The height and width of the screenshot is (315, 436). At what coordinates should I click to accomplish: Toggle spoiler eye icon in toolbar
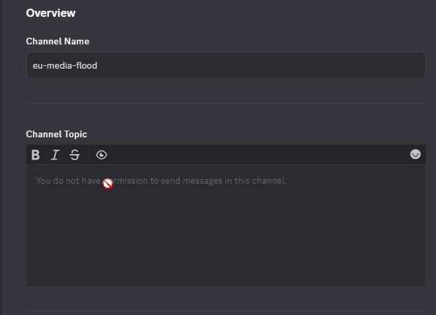click(102, 155)
